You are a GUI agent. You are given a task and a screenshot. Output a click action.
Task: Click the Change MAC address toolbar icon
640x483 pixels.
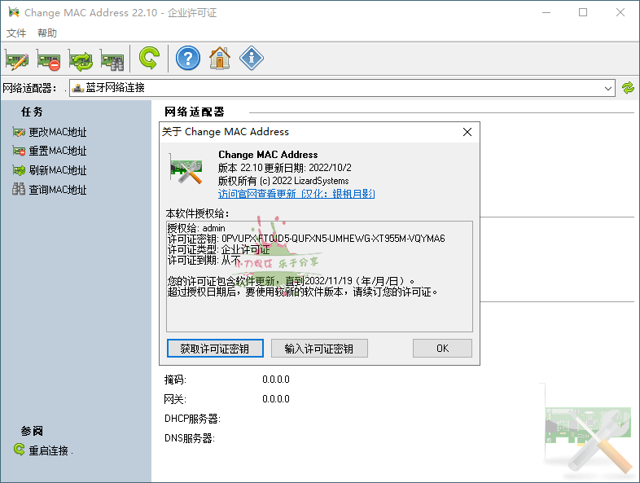click(x=17, y=59)
